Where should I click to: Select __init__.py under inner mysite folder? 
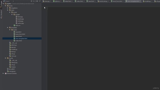pos(14,60)
